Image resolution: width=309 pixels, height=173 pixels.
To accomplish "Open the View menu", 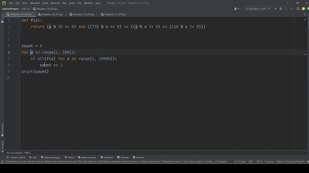I will click(x=25, y=3).
